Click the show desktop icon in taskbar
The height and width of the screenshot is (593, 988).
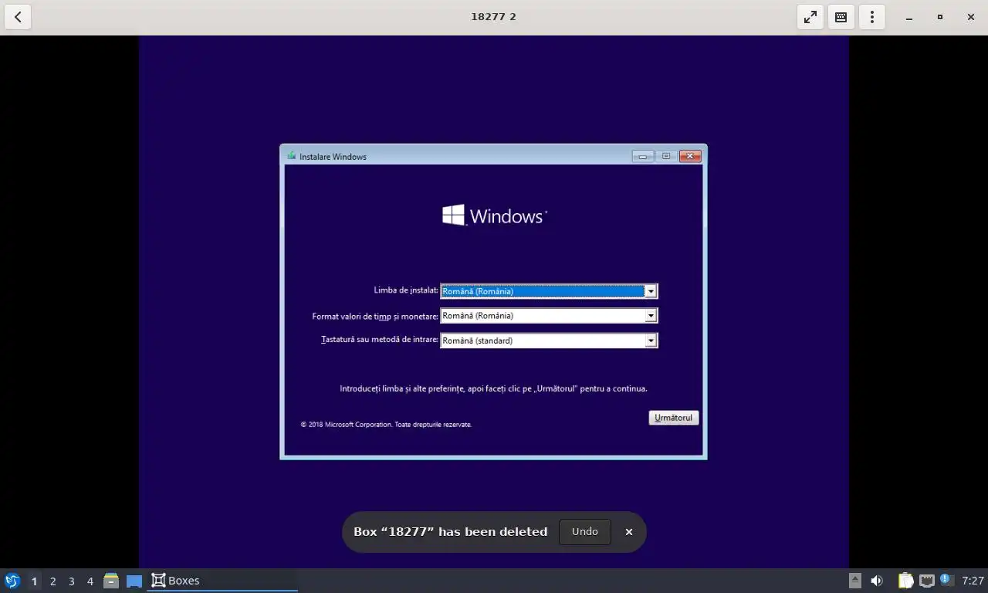[x=134, y=581]
